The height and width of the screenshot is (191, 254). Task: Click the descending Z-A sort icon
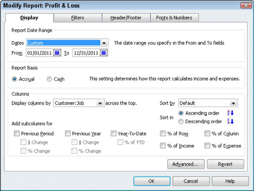[x=230, y=121]
